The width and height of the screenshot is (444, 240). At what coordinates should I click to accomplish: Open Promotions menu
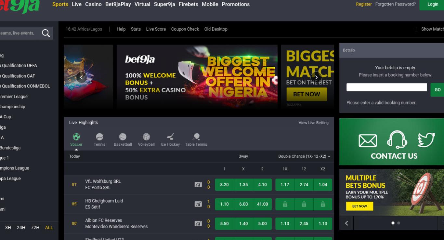tap(236, 4)
